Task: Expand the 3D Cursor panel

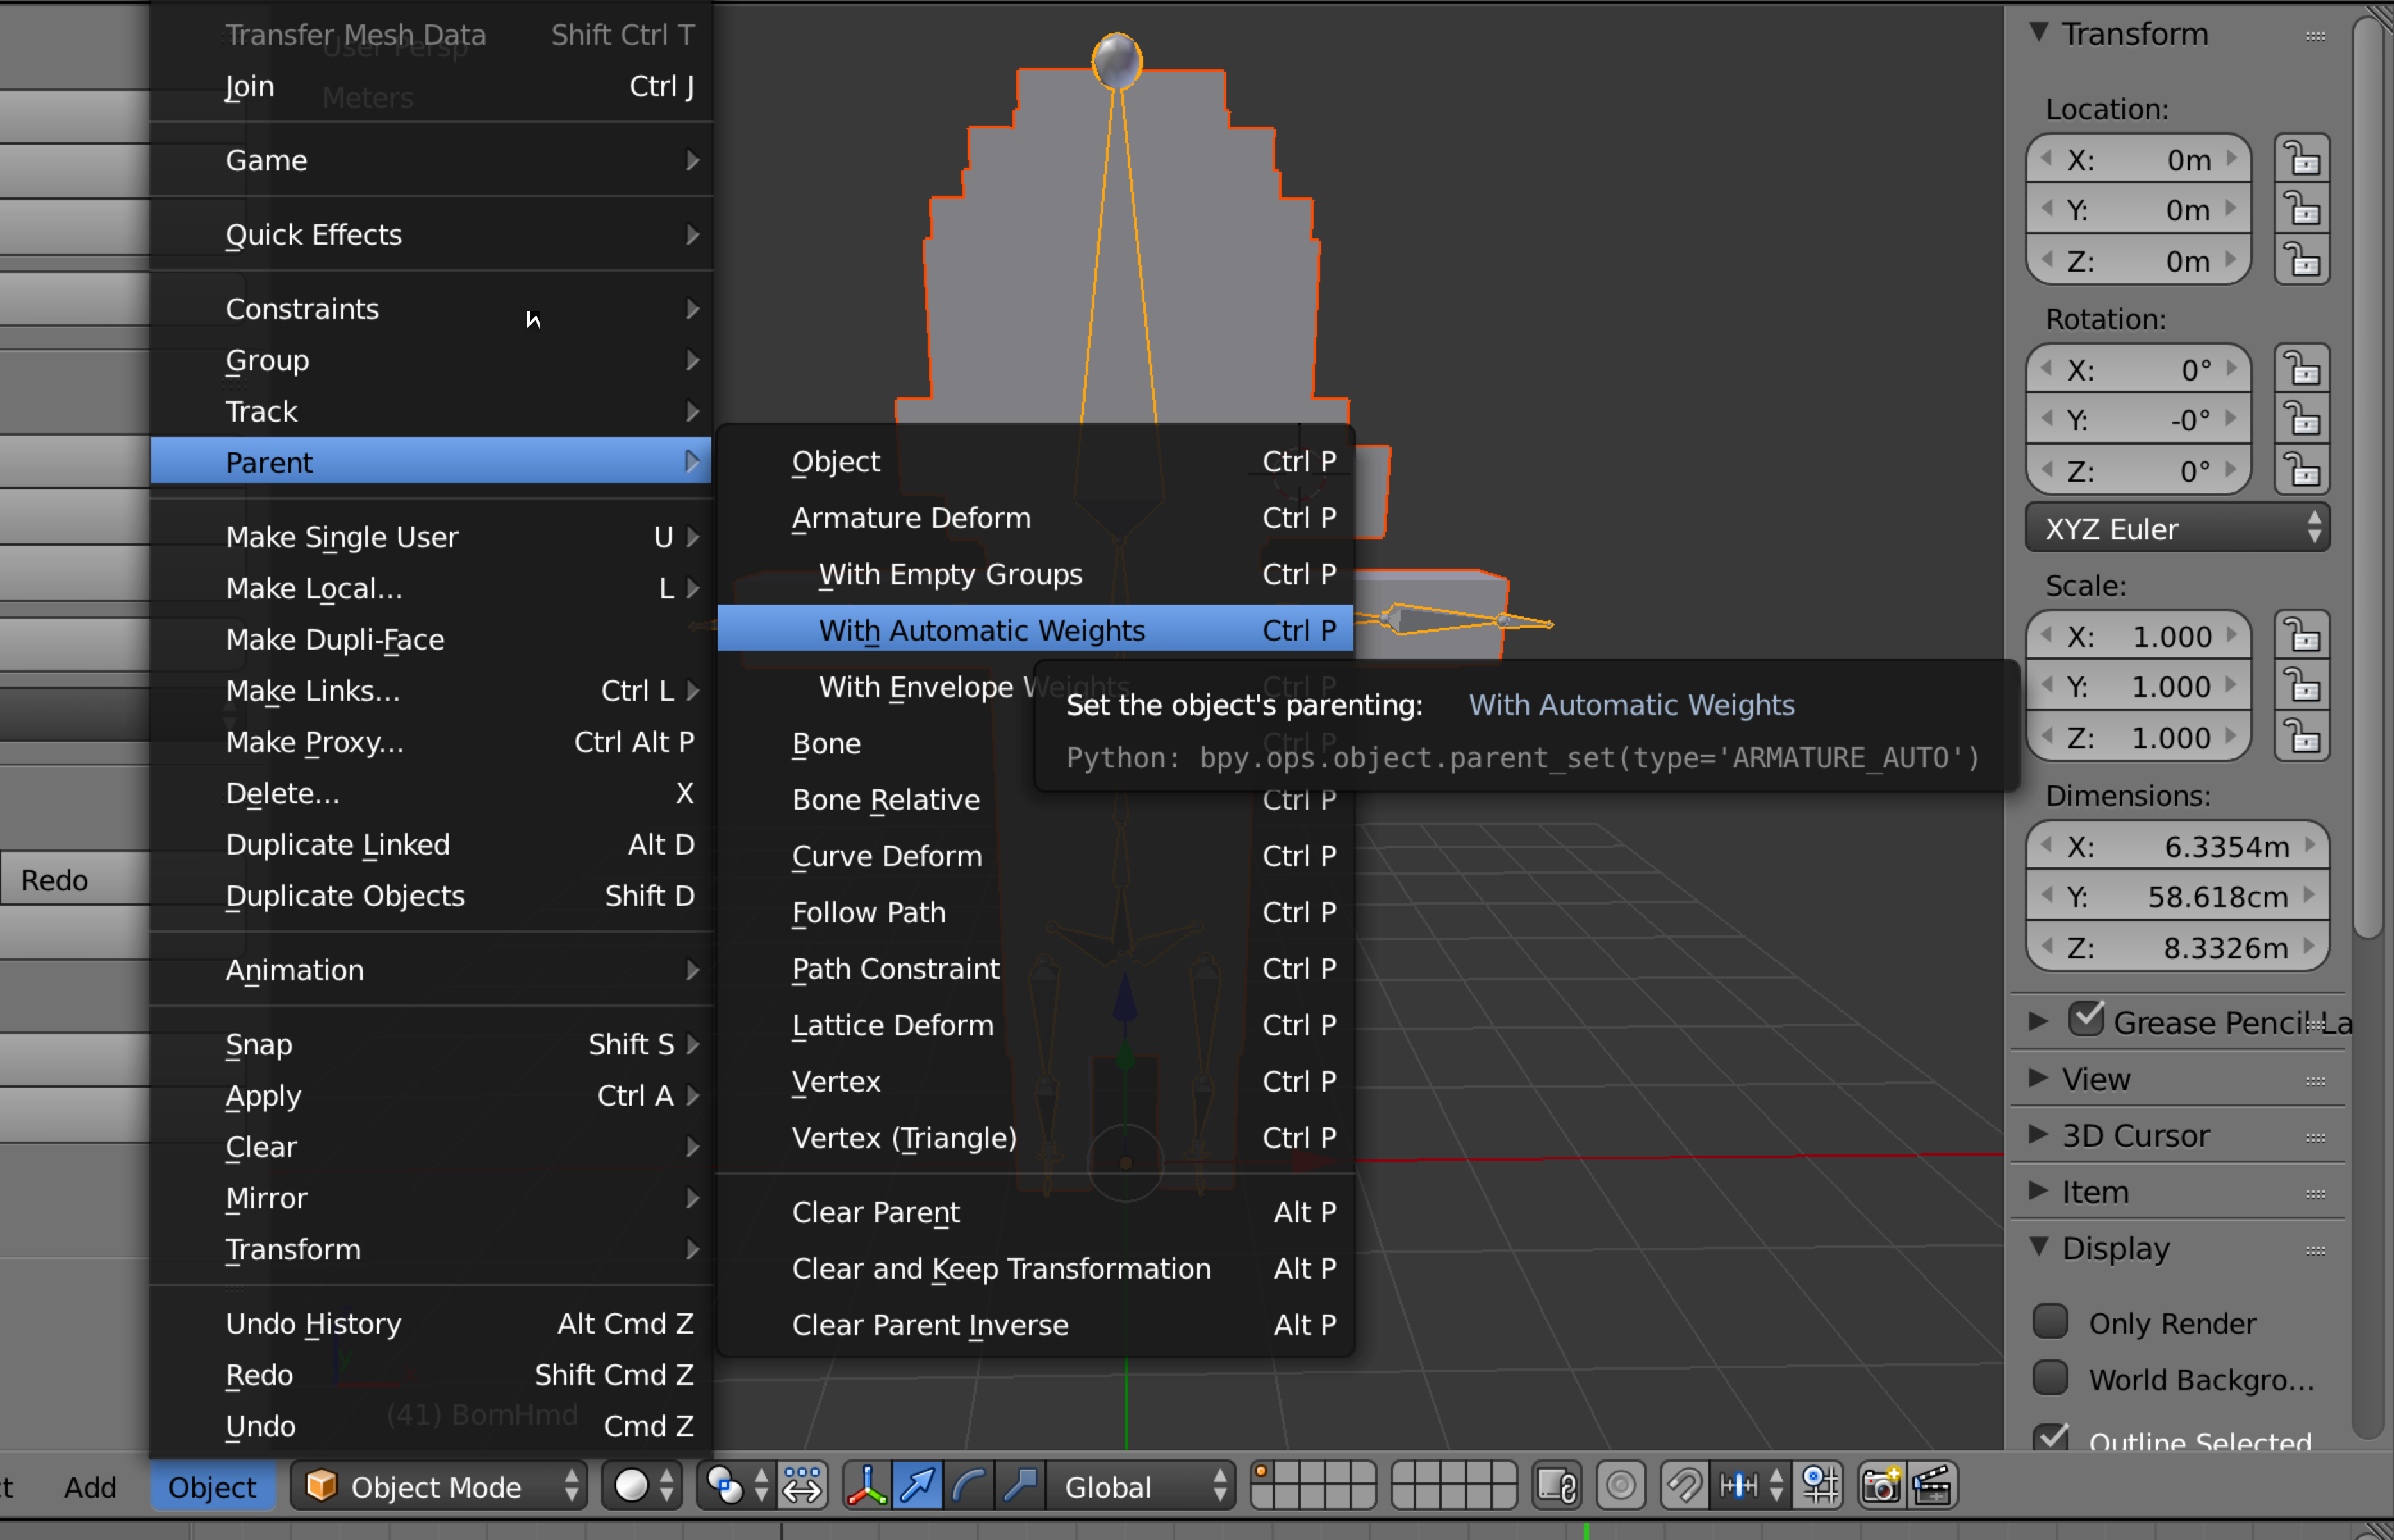Action: [2135, 1136]
